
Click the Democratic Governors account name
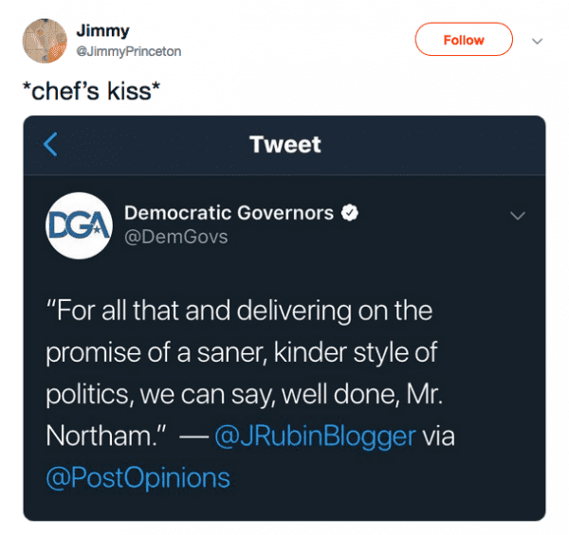pyautogui.click(x=229, y=213)
